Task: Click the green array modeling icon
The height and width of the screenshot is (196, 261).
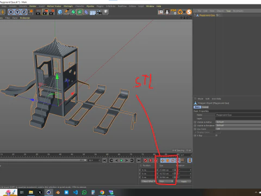Action: (x=79, y=12)
